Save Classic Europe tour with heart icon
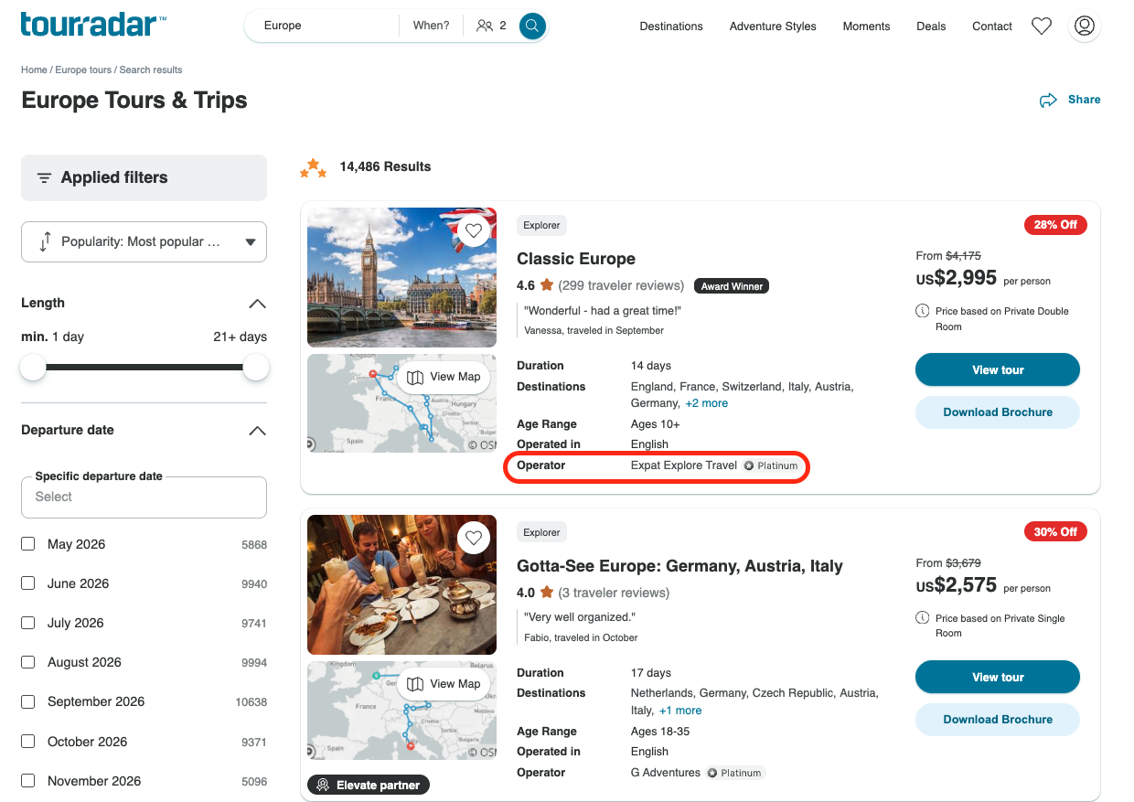This screenshot has width=1134, height=802. [x=474, y=231]
